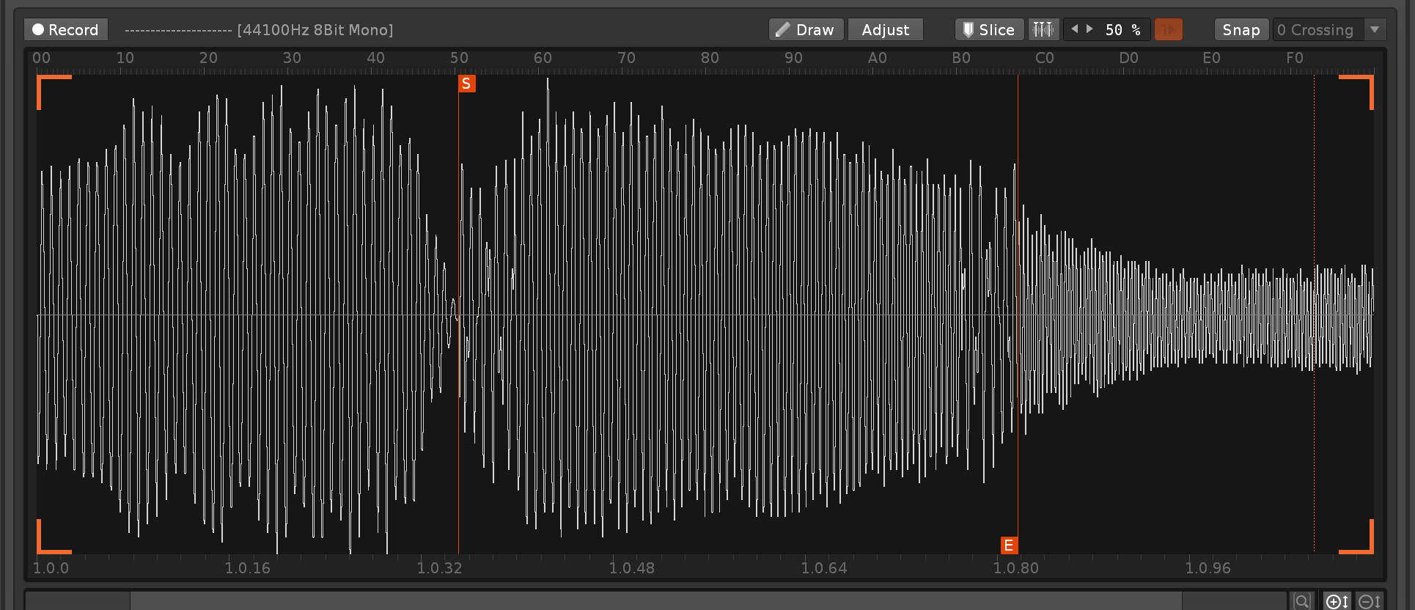Open the 0 Crossing snap combo box

[1317, 29]
